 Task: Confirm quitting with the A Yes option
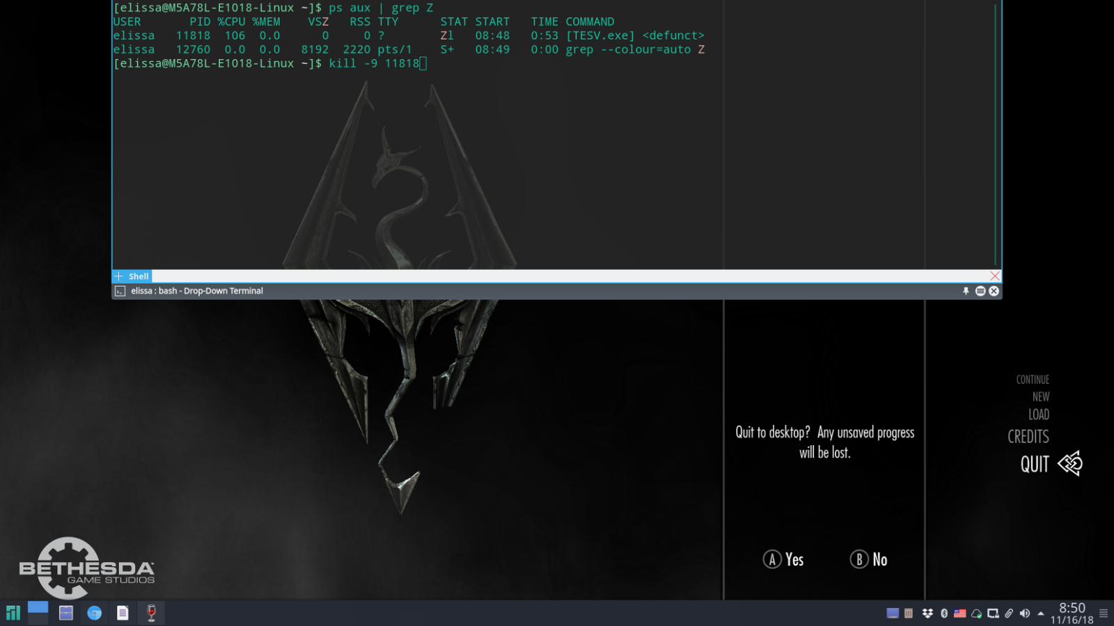783,559
